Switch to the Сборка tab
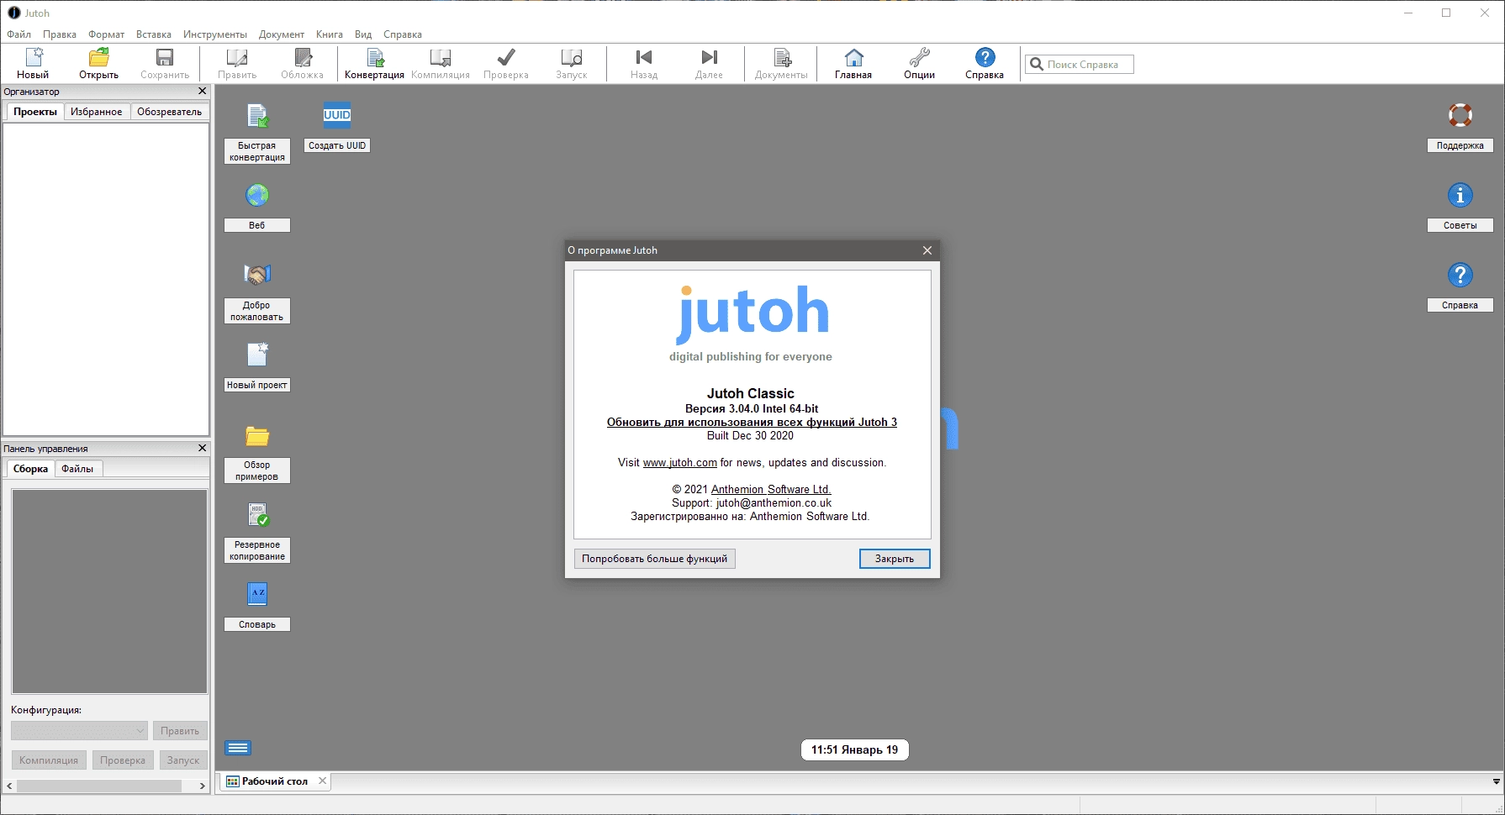1505x815 pixels. point(30,469)
